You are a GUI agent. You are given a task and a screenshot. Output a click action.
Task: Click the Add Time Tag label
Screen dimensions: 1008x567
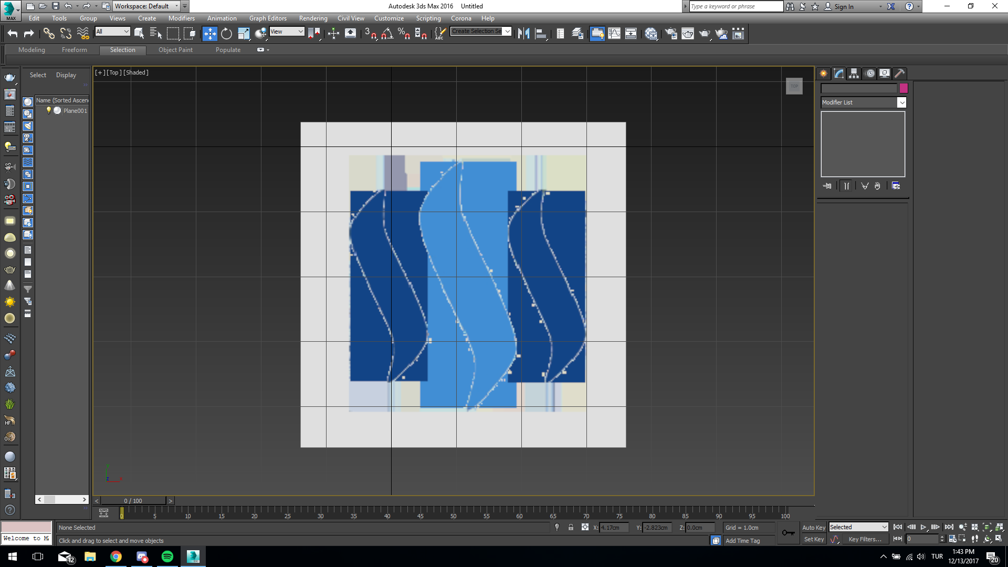coord(742,541)
